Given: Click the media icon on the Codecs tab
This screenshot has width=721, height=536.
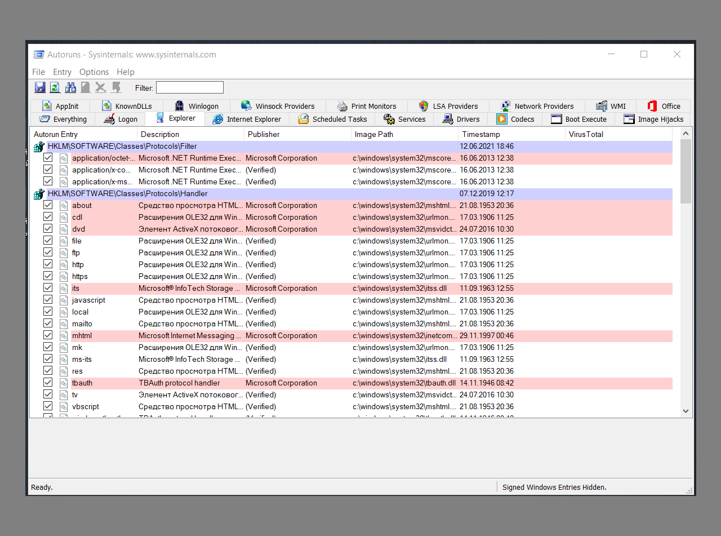Looking at the screenshot, I should pos(501,119).
